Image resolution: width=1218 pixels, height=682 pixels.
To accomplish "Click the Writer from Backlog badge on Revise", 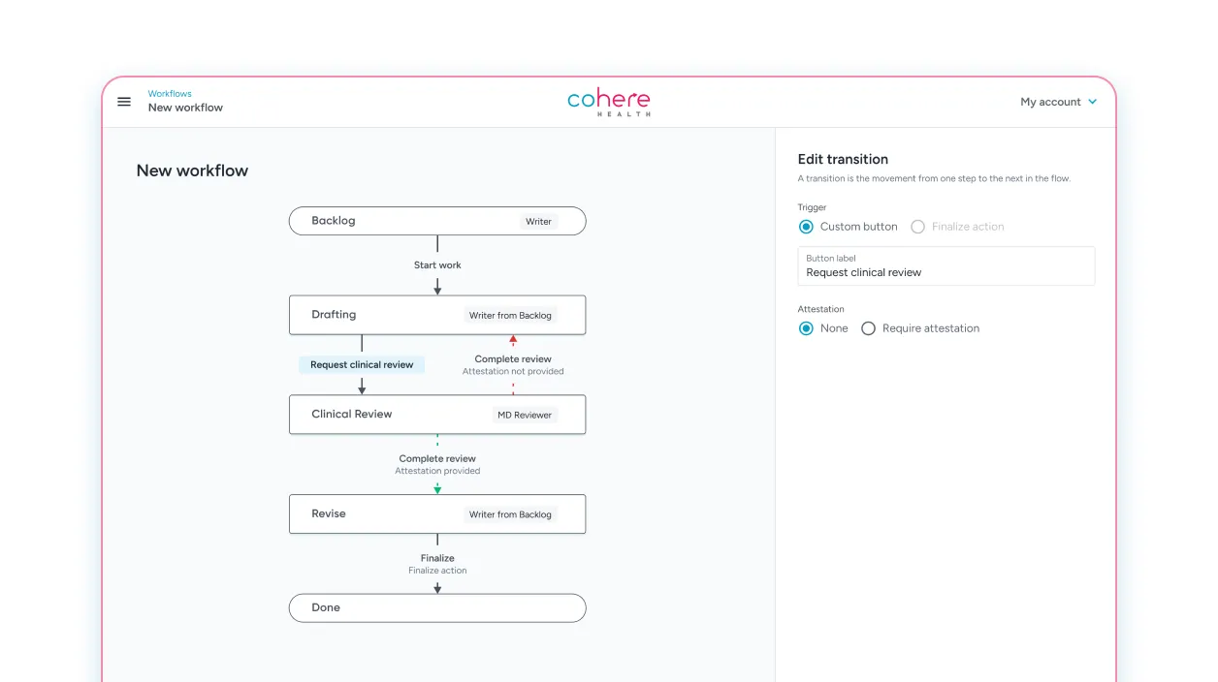I will pos(510,514).
